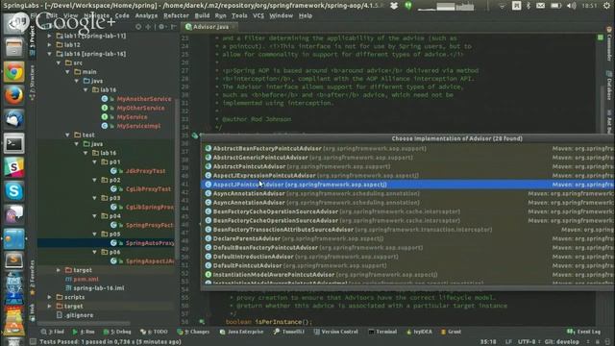Click the 35:18 cursor position indicator
Viewport: 615px width, 346px height.
[x=487, y=342]
